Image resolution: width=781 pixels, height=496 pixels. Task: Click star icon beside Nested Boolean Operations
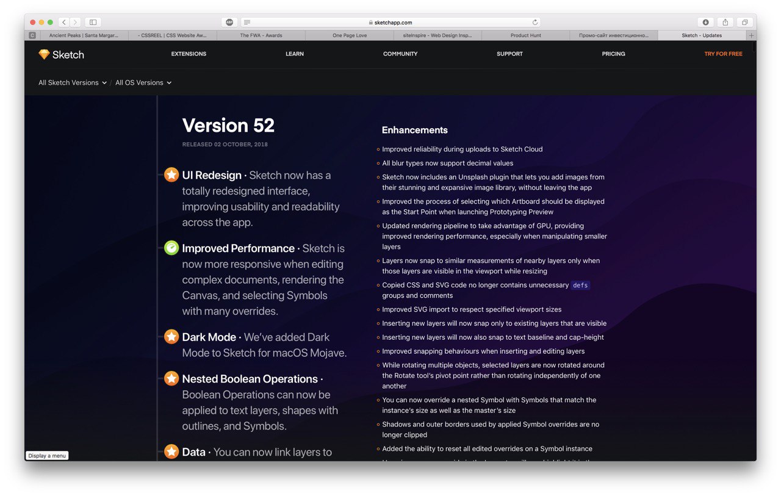point(171,378)
